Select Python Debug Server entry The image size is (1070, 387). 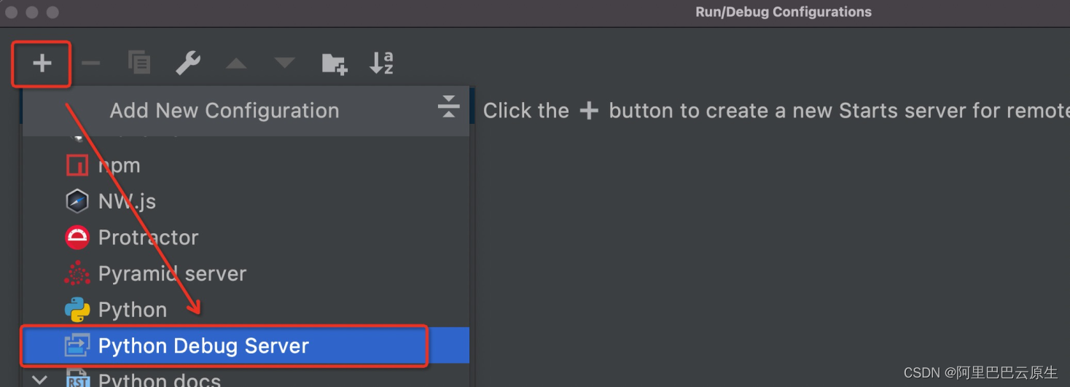point(203,345)
